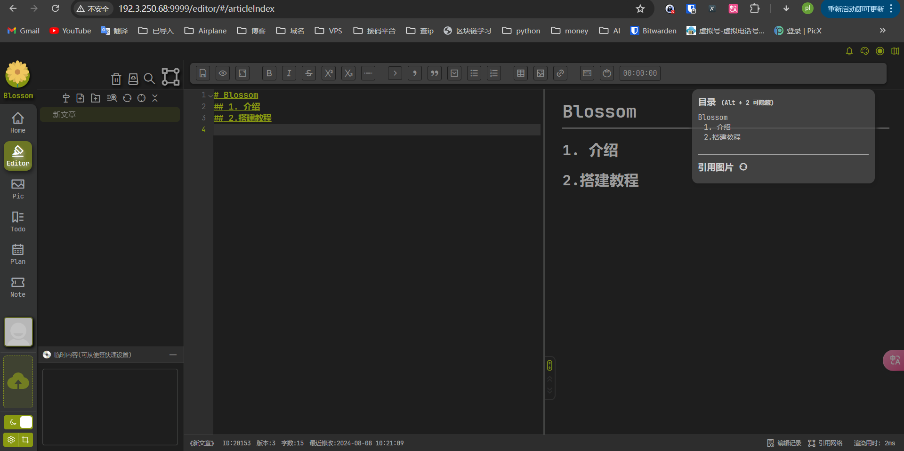The height and width of the screenshot is (451, 904).
Task: Click the cloud upload drop area
Action: tap(18, 382)
